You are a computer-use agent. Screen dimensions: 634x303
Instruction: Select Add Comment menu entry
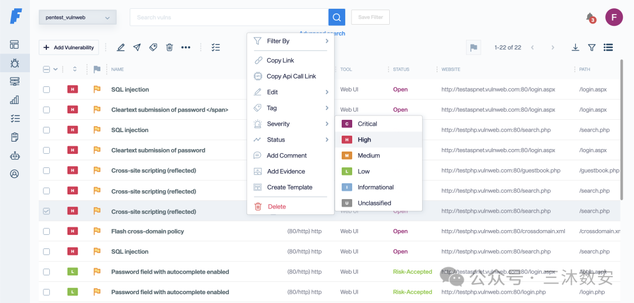point(291,156)
